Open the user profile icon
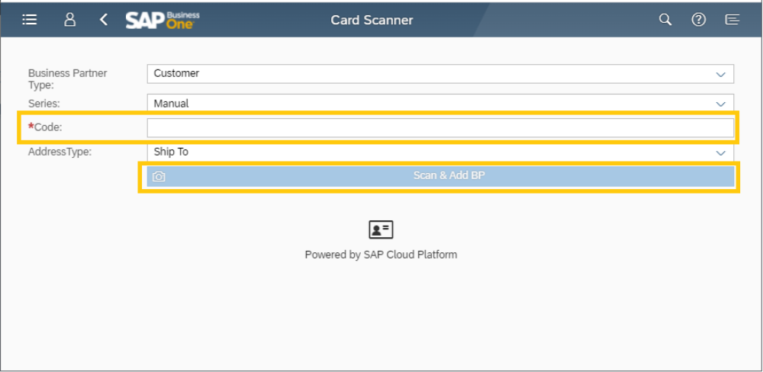The width and height of the screenshot is (763, 372). 70,20
